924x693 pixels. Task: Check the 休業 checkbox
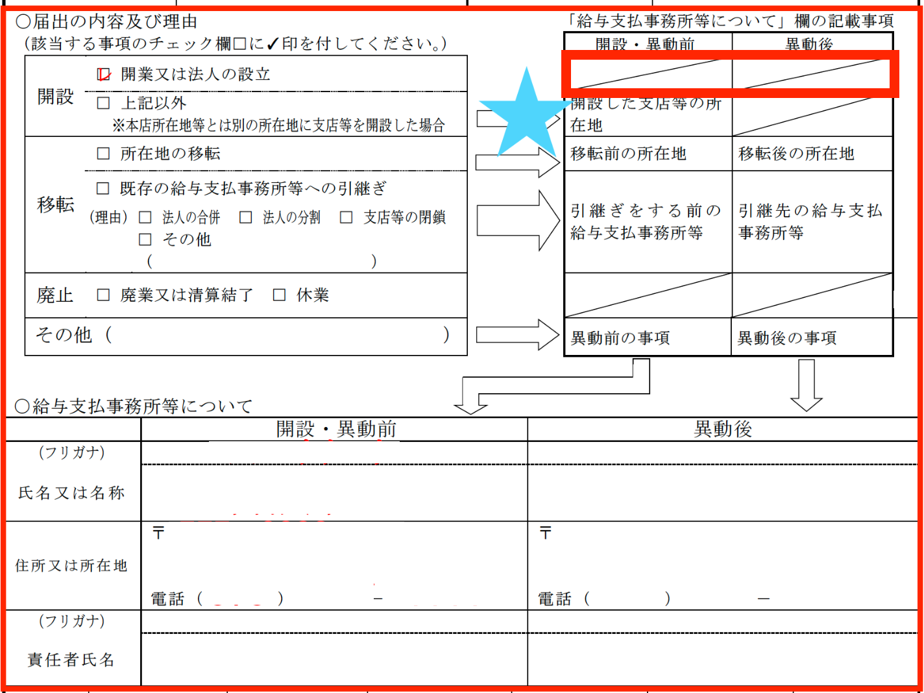tap(280, 295)
